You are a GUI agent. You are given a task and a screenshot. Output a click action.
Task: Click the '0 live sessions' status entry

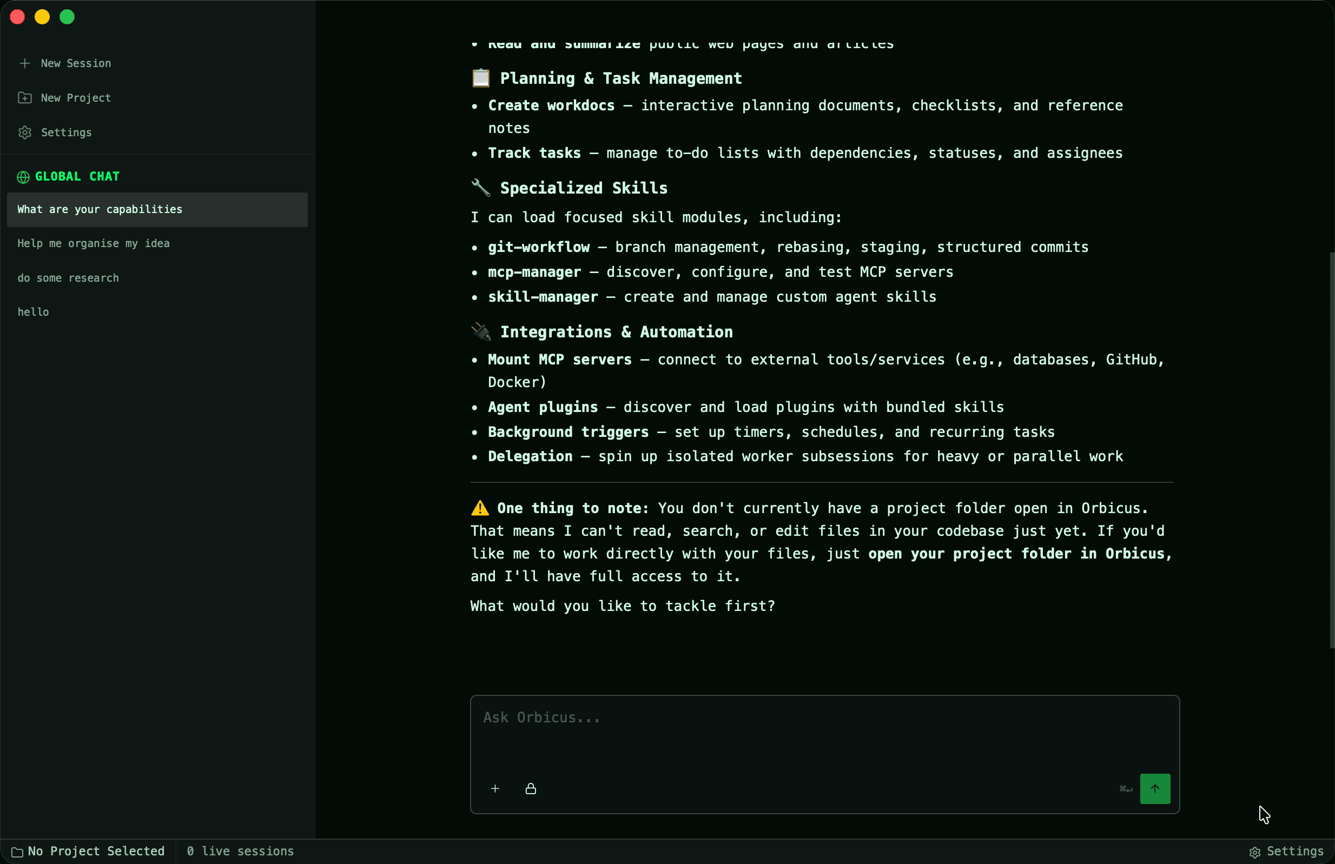coord(240,850)
